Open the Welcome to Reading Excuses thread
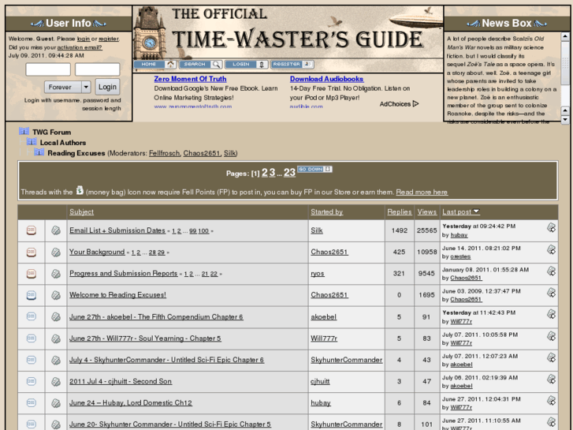 117,295
